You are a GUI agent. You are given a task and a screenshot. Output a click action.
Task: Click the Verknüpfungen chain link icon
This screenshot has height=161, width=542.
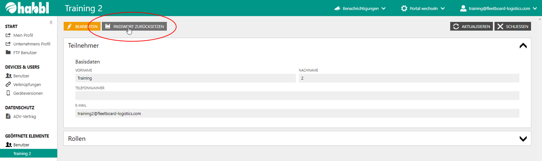coord(8,84)
